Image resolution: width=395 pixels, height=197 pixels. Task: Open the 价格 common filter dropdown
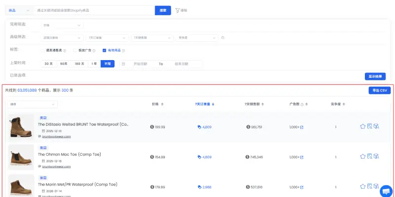62,25
